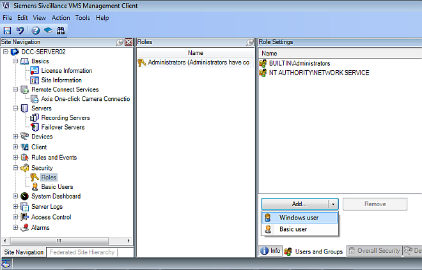Click the Undo toolbar icon
422x270 pixels.
click(20, 30)
